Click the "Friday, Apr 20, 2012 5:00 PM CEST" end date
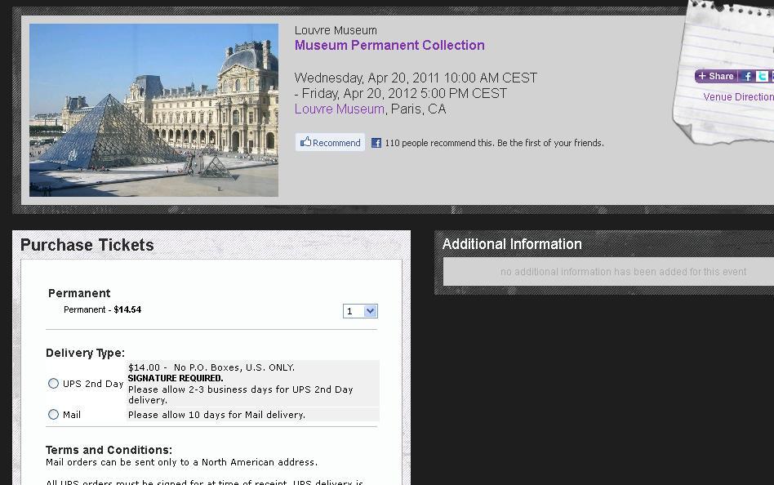Image resolution: width=774 pixels, height=485 pixels. 404,93
